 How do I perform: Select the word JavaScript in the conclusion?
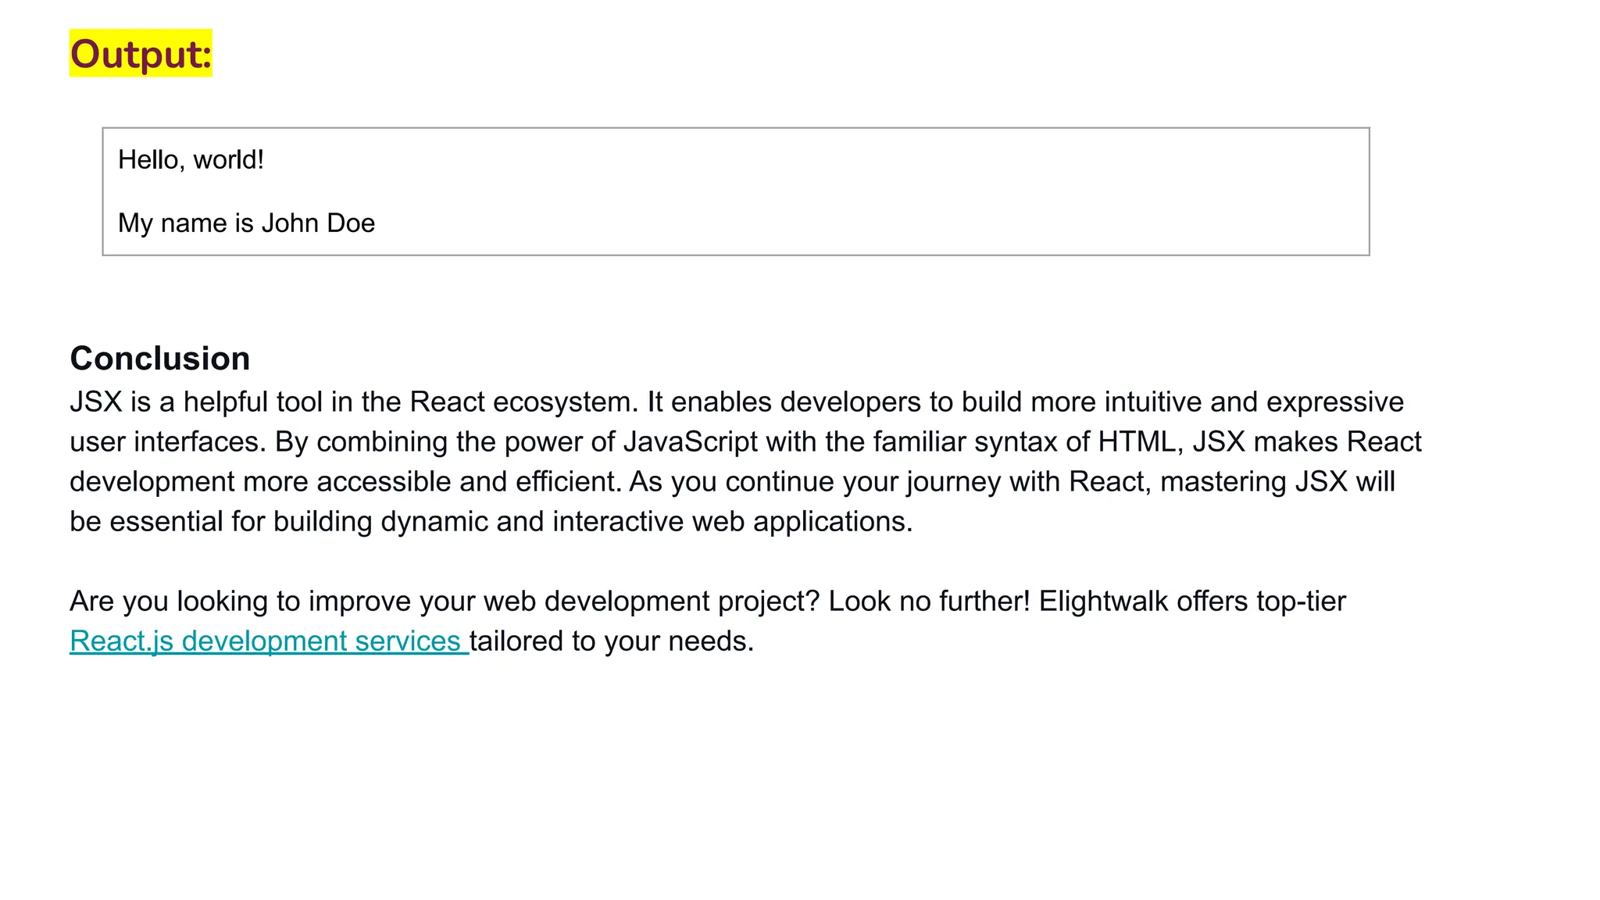tap(691, 442)
